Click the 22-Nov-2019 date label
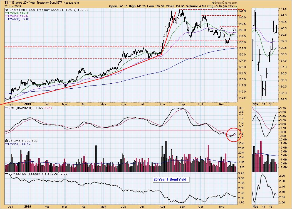Image resolution: width=292 pixels, height=209 pixels. 13,6
